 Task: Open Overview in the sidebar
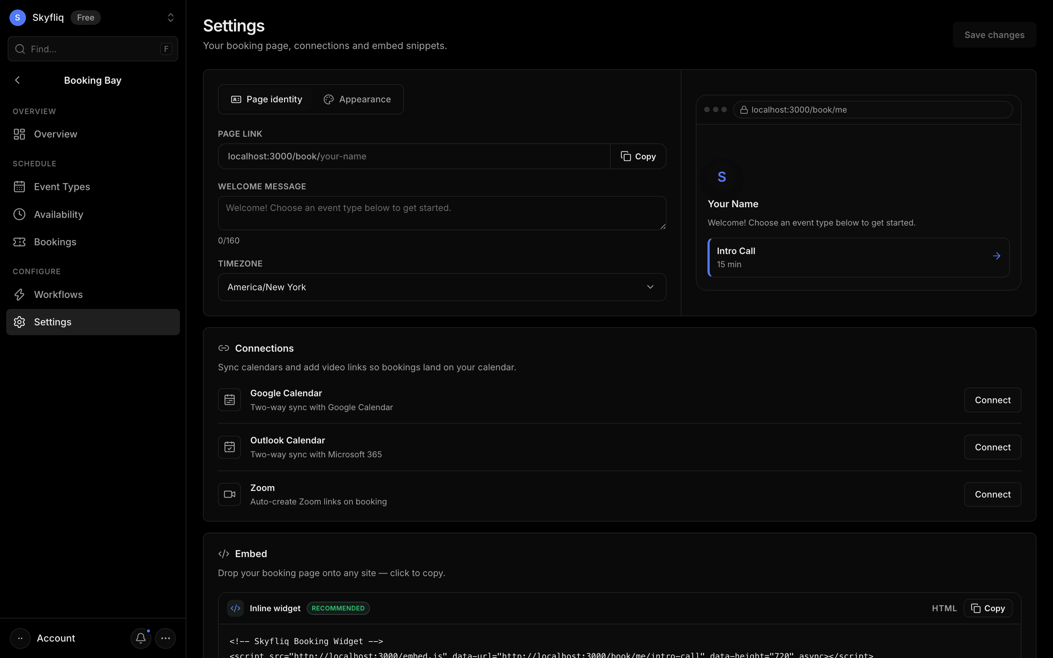coord(93,134)
